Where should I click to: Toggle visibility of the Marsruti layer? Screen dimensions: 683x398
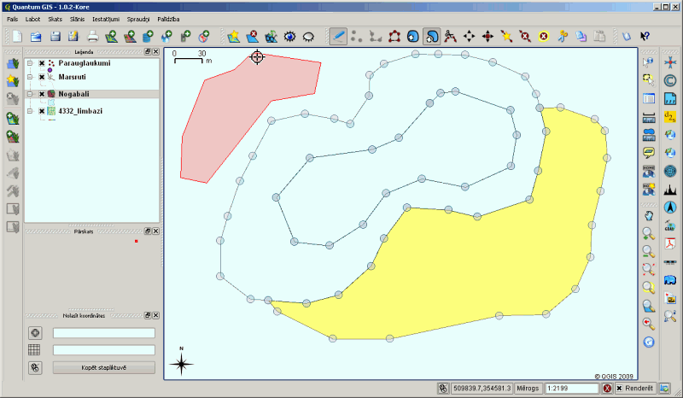pyautogui.click(x=42, y=77)
